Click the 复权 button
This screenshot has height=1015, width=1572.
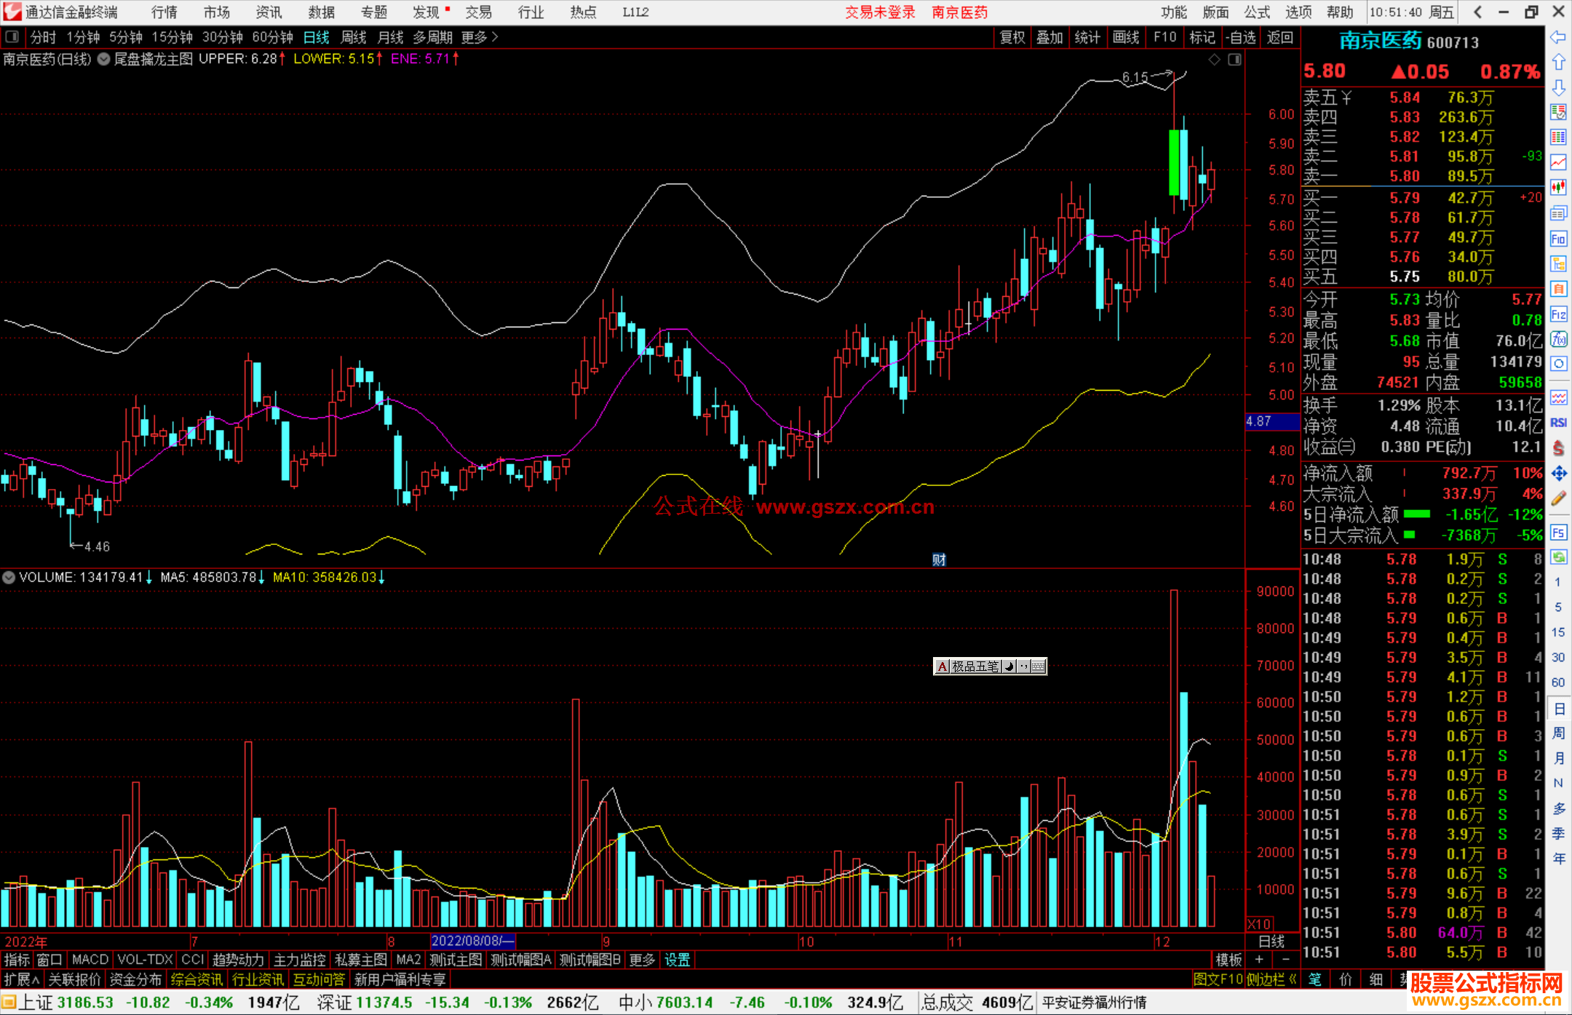(1012, 37)
